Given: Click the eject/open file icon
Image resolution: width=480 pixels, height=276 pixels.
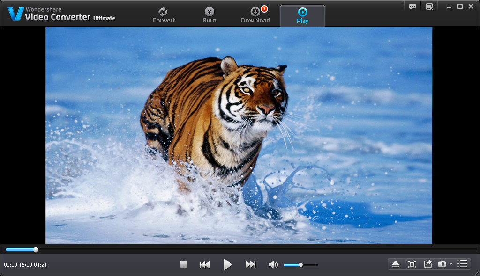Looking at the screenshot, I should 395,264.
